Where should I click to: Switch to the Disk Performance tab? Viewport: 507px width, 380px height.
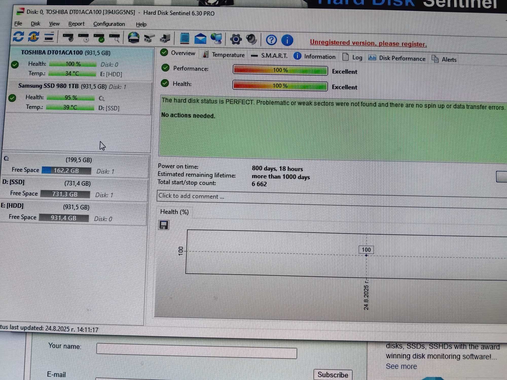click(x=397, y=58)
